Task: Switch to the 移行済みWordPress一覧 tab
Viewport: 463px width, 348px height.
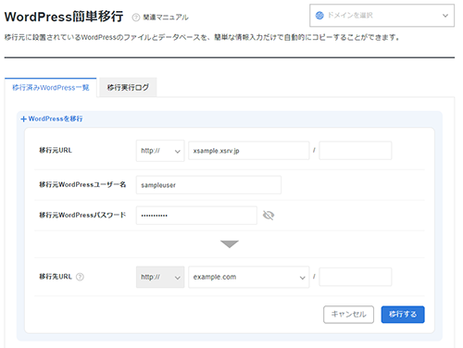Action: [51, 88]
